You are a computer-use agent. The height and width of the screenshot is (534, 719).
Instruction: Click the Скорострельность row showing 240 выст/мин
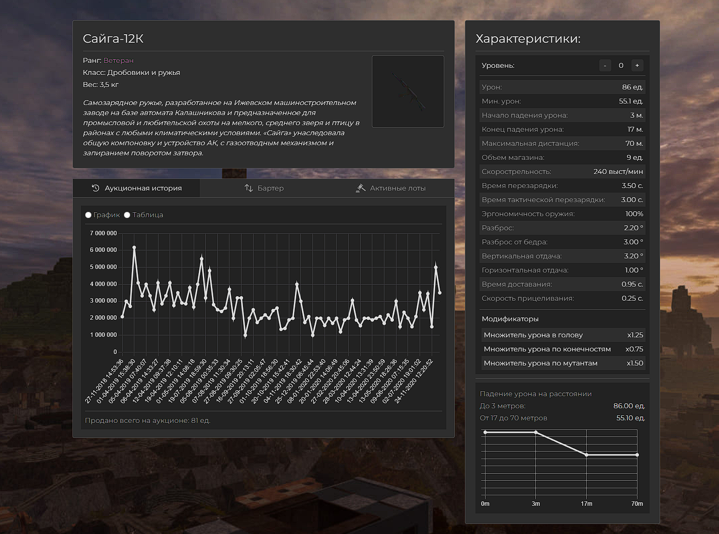pos(563,171)
